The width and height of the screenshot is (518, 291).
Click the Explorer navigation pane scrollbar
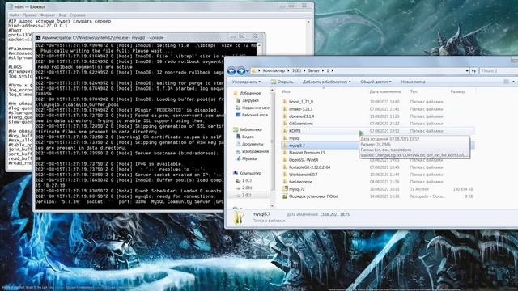click(x=272, y=147)
